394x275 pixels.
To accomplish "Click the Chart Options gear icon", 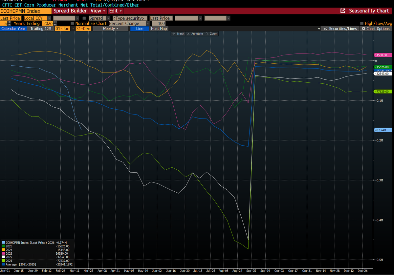I will pos(363,29).
